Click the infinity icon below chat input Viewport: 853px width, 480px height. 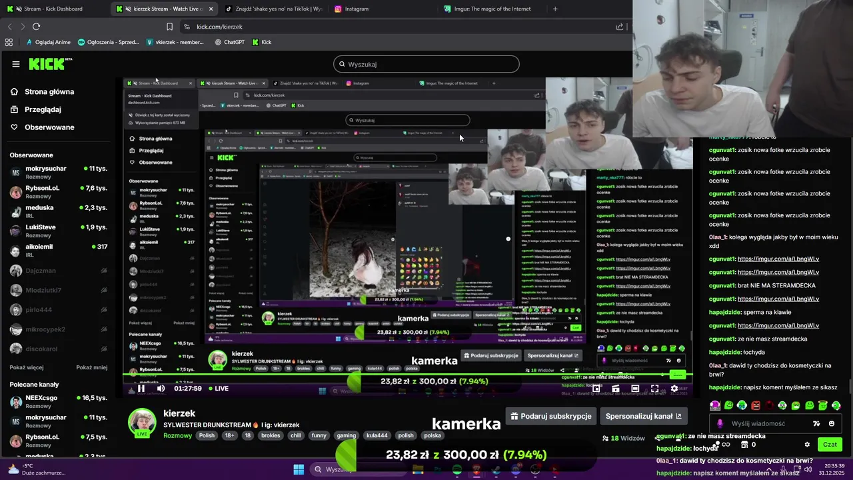(726, 445)
